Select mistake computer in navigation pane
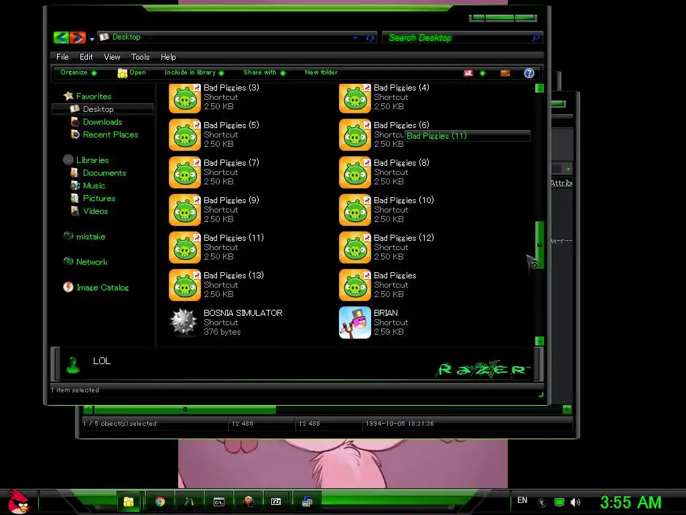The width and height of the screenshot is (686, 515). click(x=90, y=237)
